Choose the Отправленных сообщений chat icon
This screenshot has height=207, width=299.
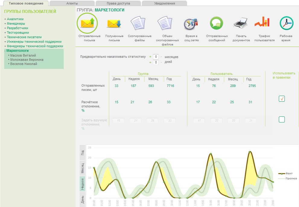pyautogui.click(x=217, y=23)
